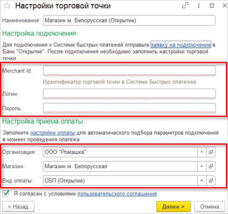The height and width of the screenshot is (214, 228).
Task: Open the Организация record using open icon
Action: point(211,152)
